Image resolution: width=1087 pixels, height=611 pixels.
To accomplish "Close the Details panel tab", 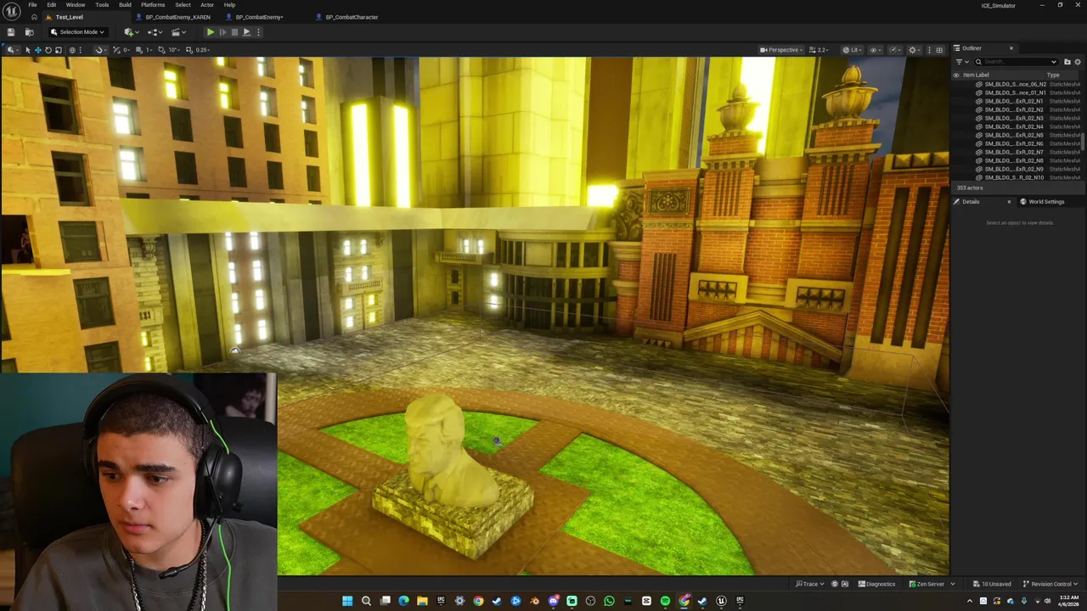I will (1009, 202).
